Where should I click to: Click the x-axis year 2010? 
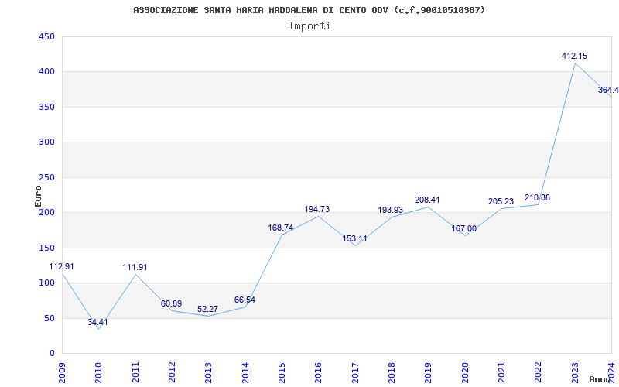click(x=99, y=372)
